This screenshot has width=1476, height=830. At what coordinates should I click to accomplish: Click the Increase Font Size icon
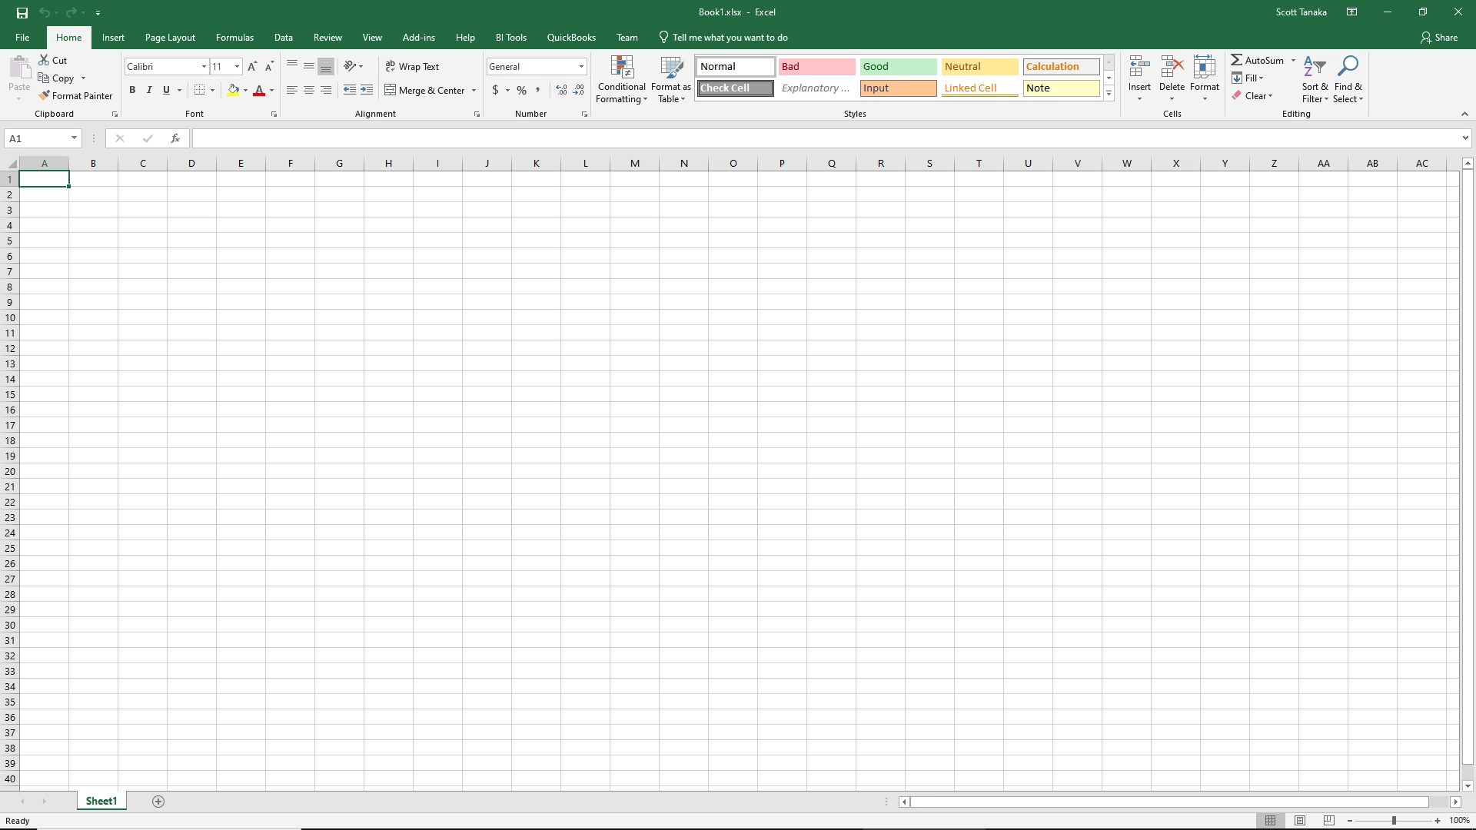(252, 67)
